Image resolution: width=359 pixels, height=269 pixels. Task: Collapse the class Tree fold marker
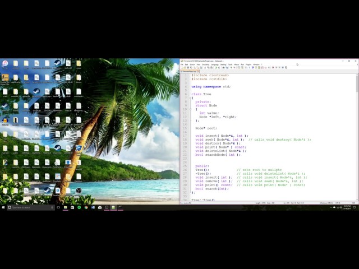[190, 98]
